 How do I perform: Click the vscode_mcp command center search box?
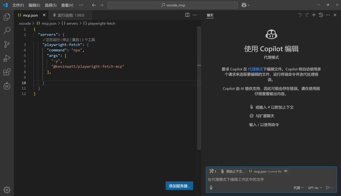[172, 5]
